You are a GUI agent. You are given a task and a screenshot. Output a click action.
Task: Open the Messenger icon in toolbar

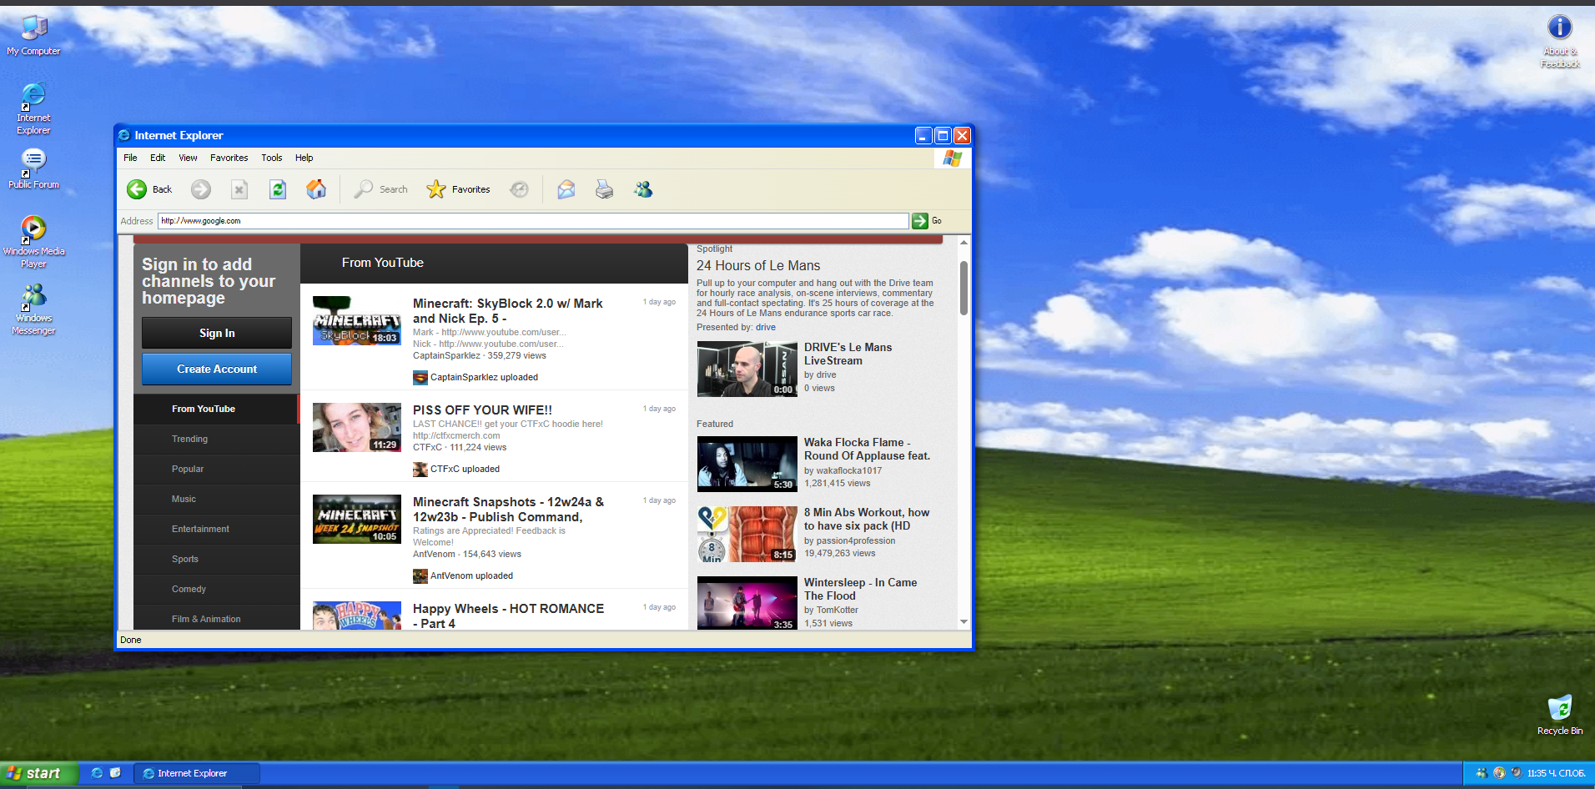643,189
